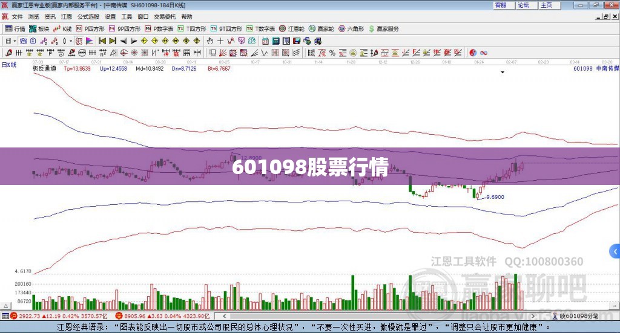
Task: Open the 公式选股 menu
Action: click(88, 16)
